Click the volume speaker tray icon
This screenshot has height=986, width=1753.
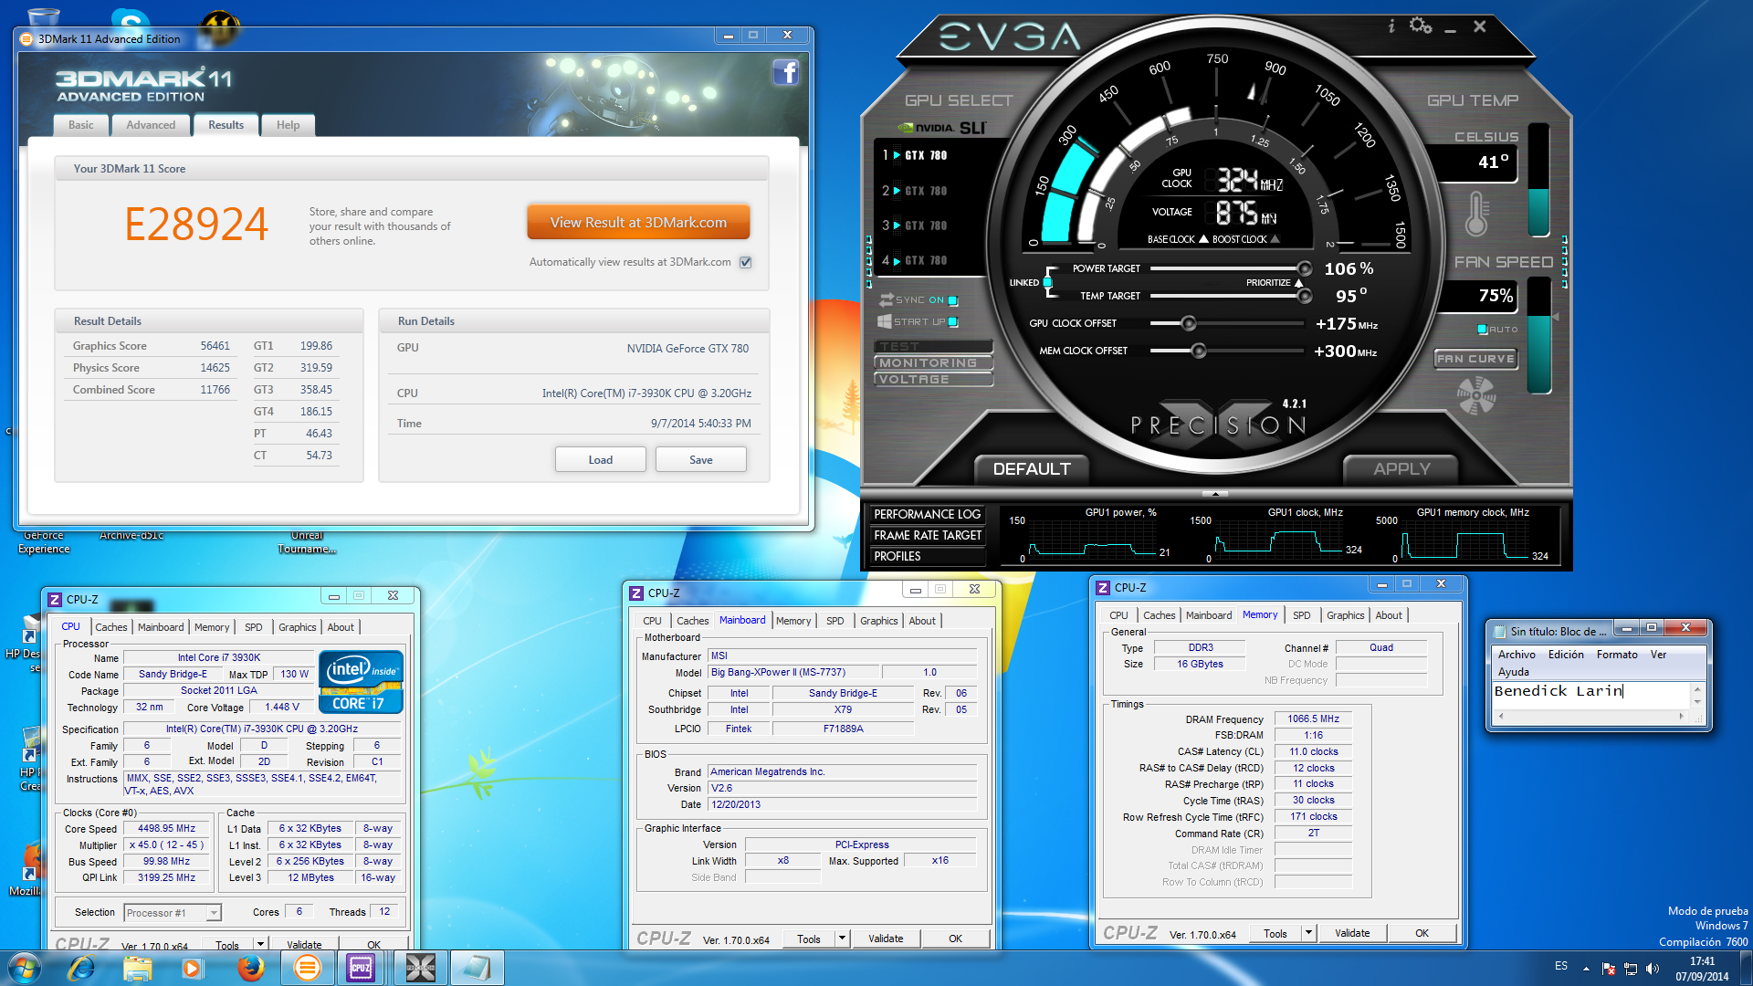click(x=1653, y=969)
